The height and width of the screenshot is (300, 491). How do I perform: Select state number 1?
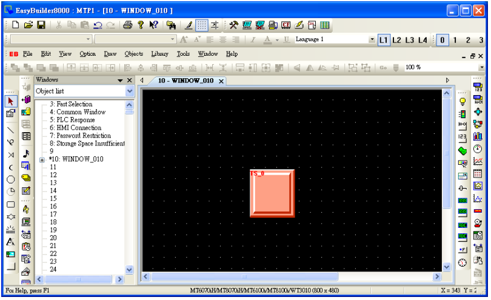click(455, 40)
